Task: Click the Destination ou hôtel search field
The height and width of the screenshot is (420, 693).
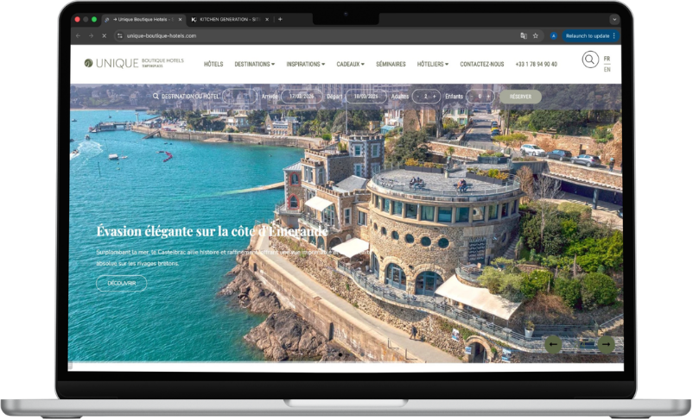Action: pos(190,97)
